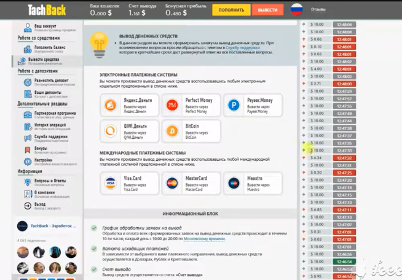Select the BitCoin withdrawal icon
The image size is (402, 280).
pyautogui.click(x=172, y=131)
